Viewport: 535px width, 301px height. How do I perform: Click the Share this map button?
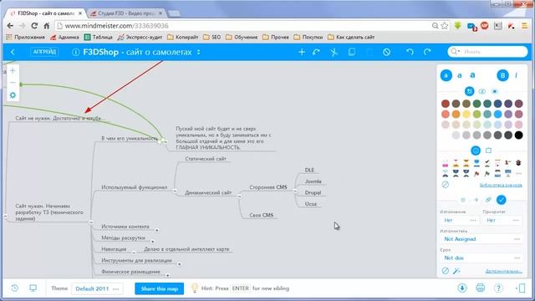160,288
